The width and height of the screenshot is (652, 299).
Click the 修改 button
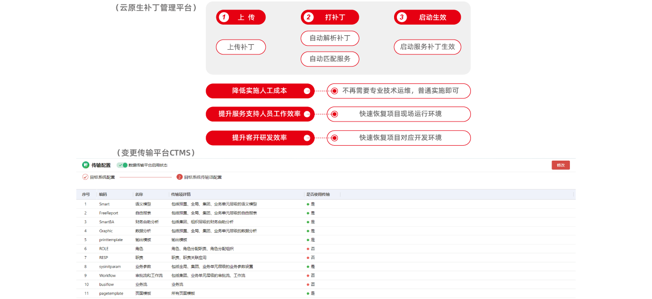point(561,165)
